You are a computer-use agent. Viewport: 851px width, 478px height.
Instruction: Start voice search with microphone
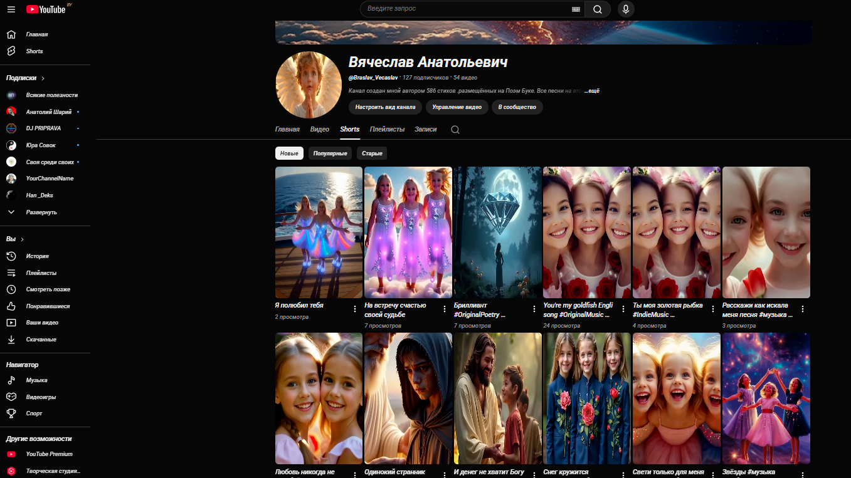625,9
